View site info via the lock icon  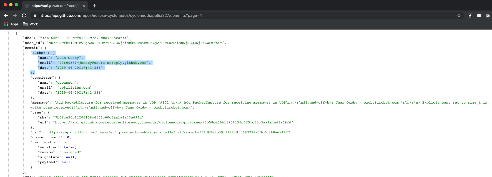coord(35,15)
